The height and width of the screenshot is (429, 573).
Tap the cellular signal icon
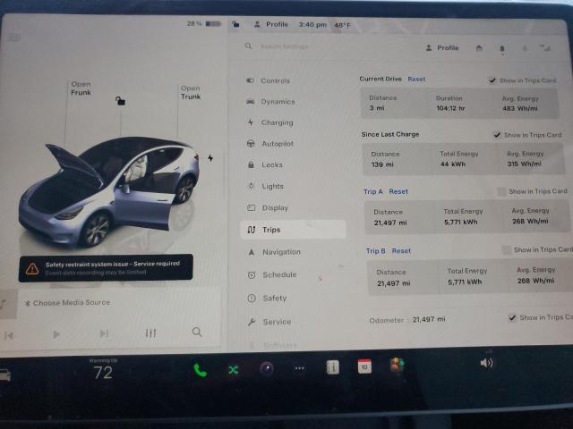coord(545,47)
